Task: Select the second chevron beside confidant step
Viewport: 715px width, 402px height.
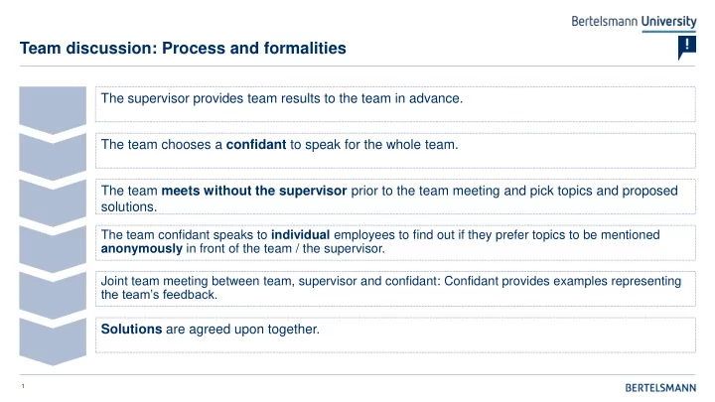Action: [x=53, y=157]
